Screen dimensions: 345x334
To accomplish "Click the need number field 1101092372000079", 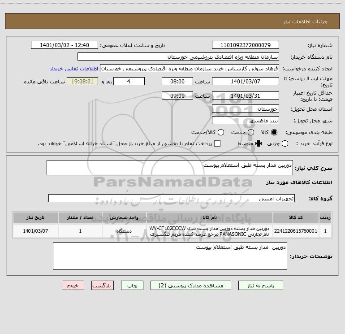I will tap(246, 45).
